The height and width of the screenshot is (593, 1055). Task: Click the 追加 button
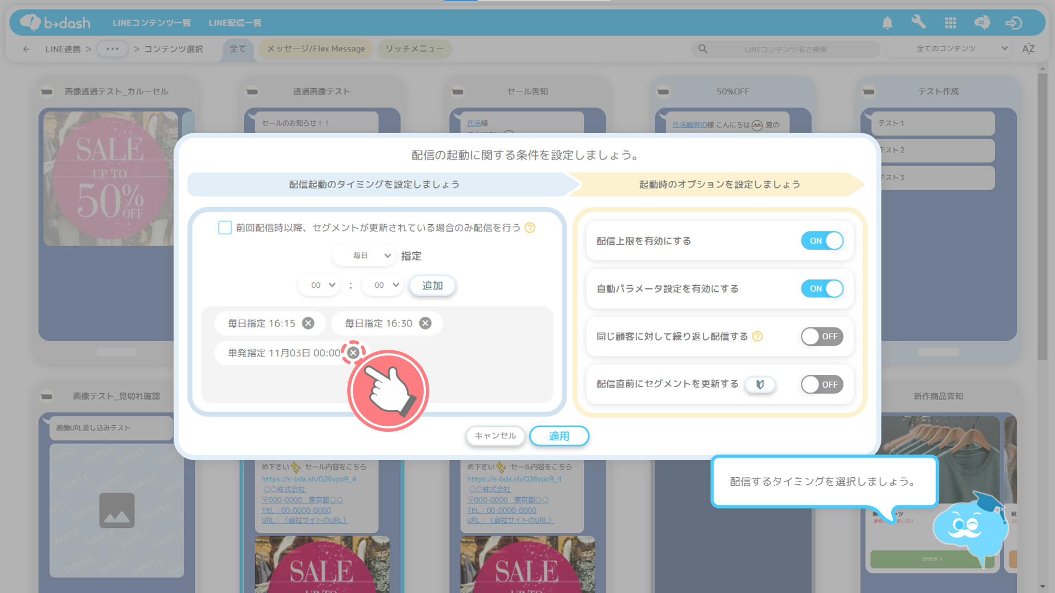(432, 286)
